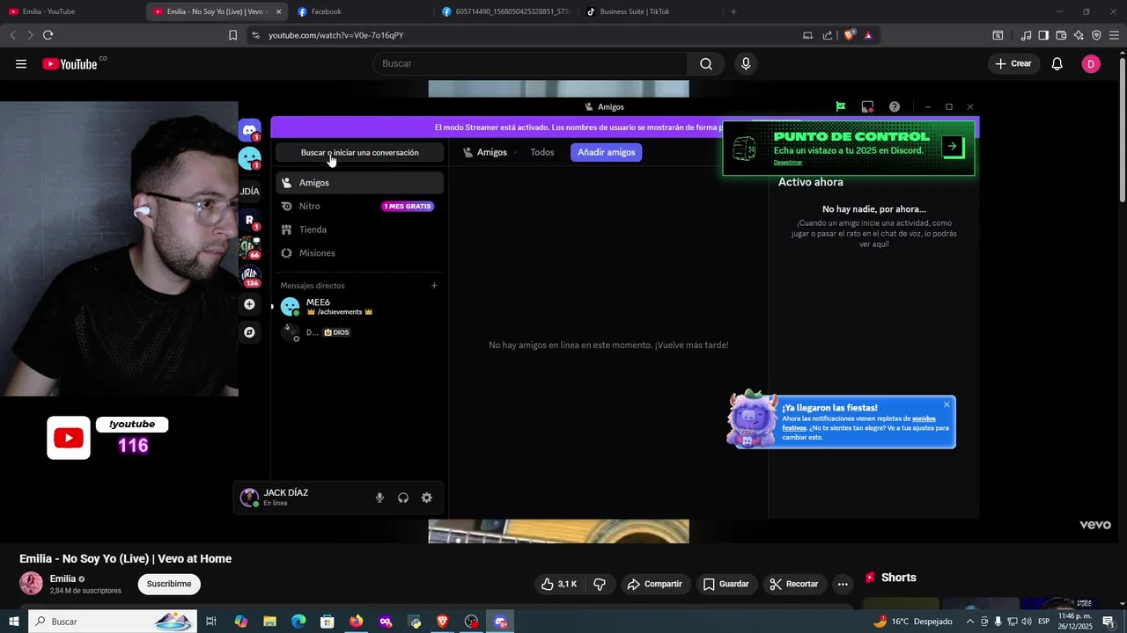The width and height of the screenshot is (1127, 633).
Task: Open more actions three-dot menu
Action: coord(843,584)
